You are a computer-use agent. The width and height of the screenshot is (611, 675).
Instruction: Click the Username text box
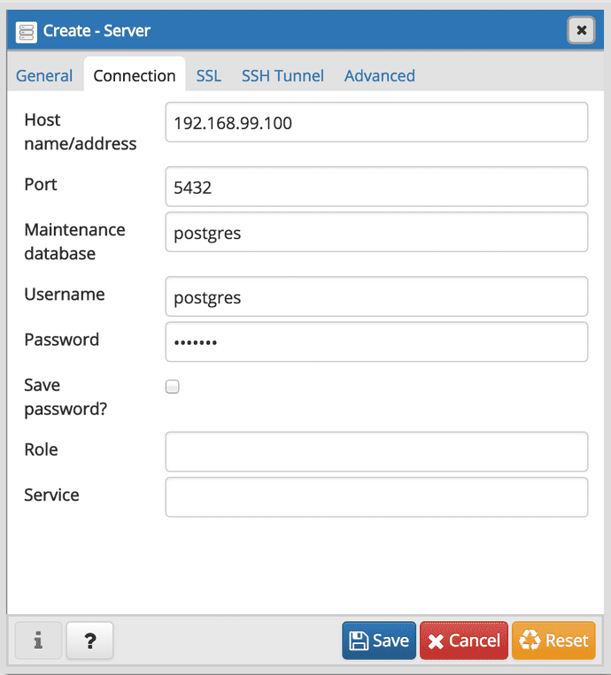coord(376,296)
